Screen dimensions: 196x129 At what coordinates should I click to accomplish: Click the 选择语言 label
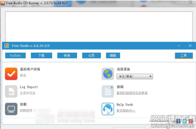[123, 69]
